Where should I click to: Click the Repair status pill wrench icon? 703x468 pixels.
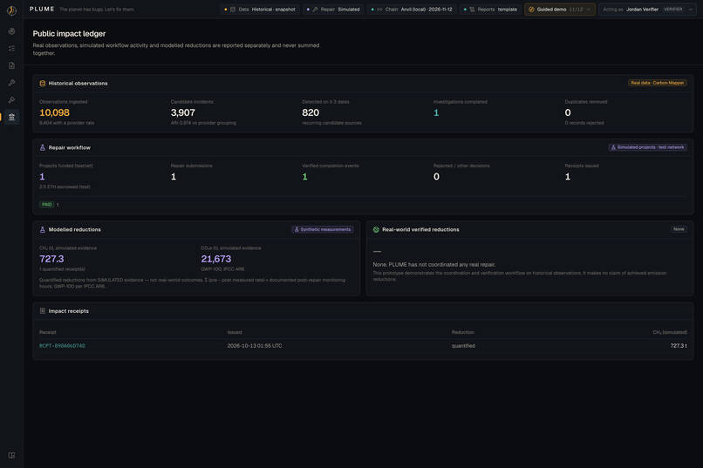pos(315,10)
